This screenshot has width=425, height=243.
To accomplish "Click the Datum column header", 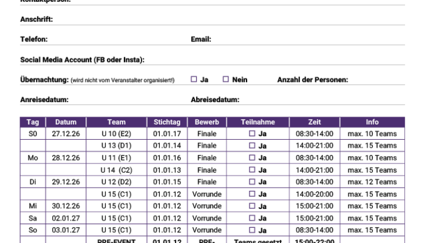I will click(66, 122).
